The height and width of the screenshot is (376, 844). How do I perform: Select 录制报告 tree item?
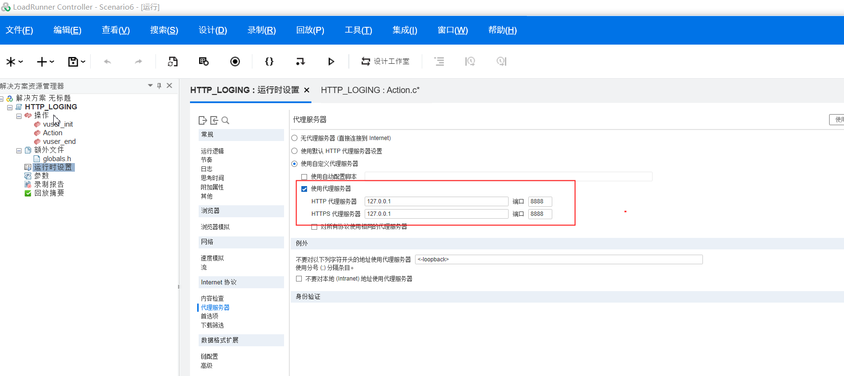[49, 185]
